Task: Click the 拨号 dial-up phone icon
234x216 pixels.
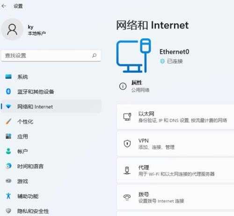Action: click(127, 197)
